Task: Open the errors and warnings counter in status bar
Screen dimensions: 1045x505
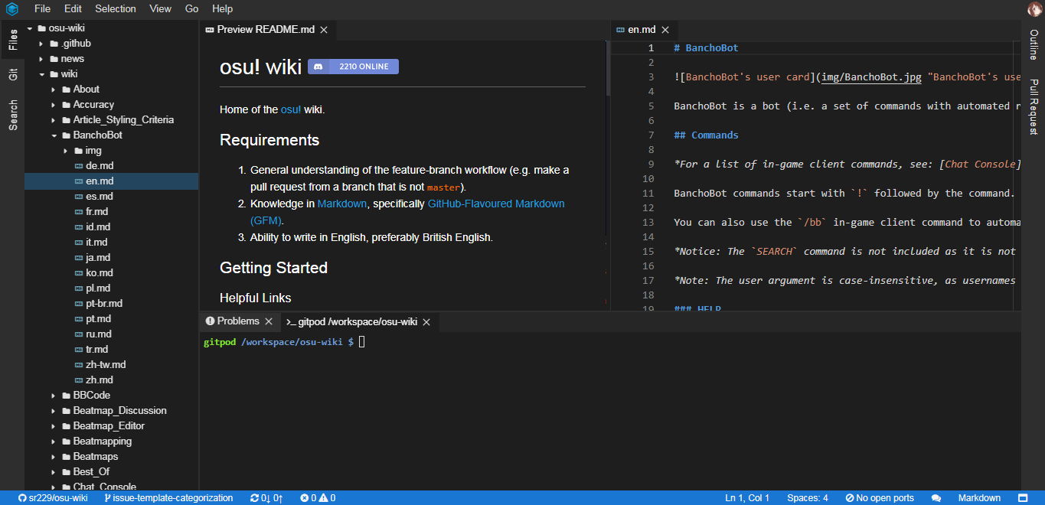Action: coord(318,498)
